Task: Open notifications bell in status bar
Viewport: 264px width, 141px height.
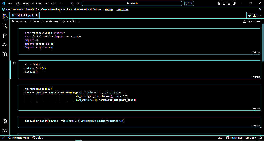Action: pyautogui.click(x=260, y=138)
